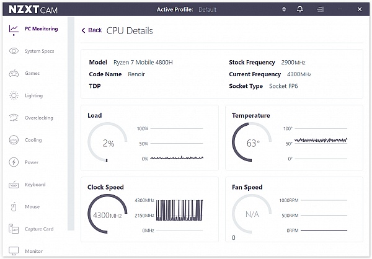Click the Keyboard icon in sidebar

tap(14, 185)
